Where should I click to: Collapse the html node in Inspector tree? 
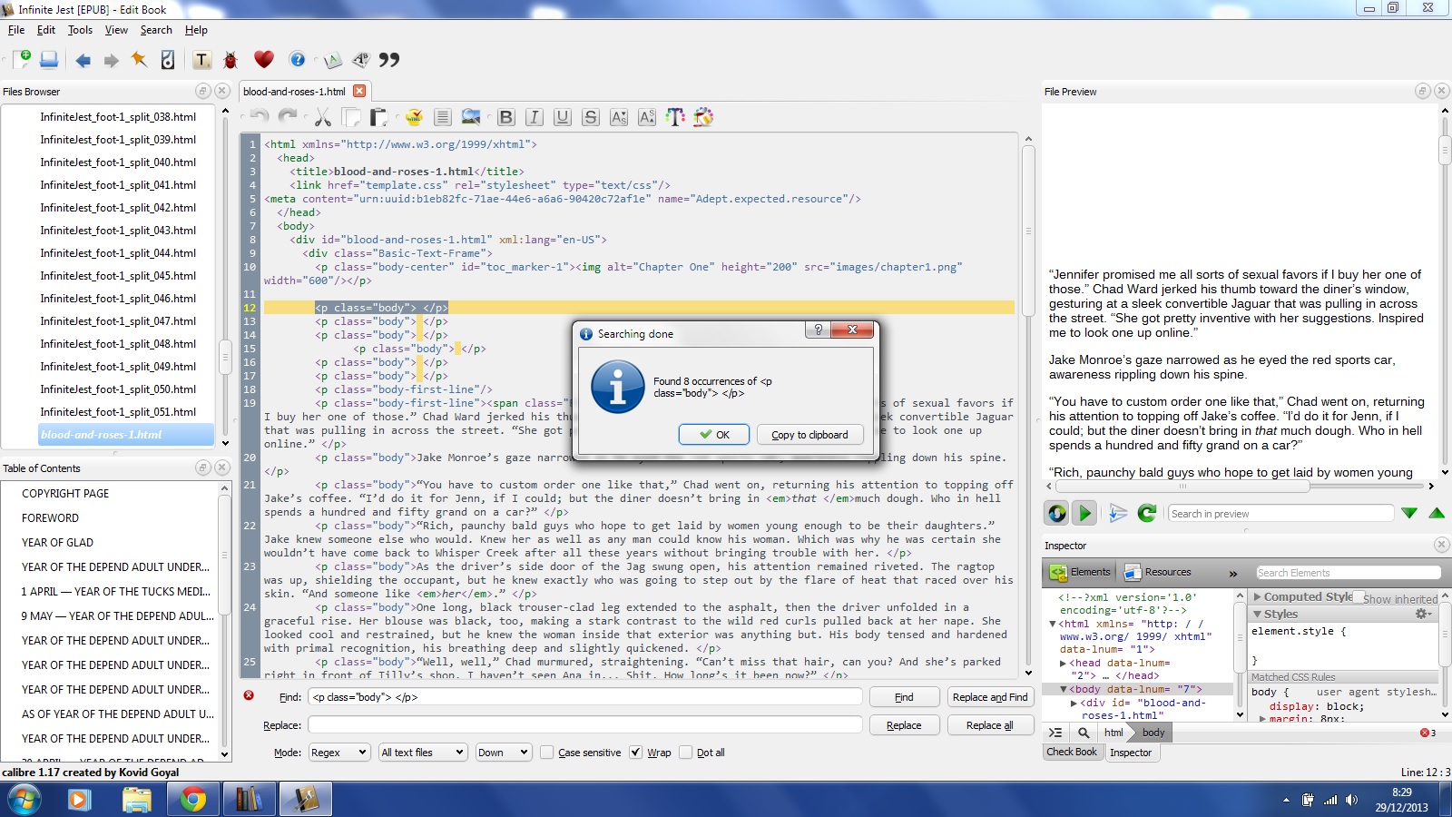pyautogui.click(x=1053, y=625)
